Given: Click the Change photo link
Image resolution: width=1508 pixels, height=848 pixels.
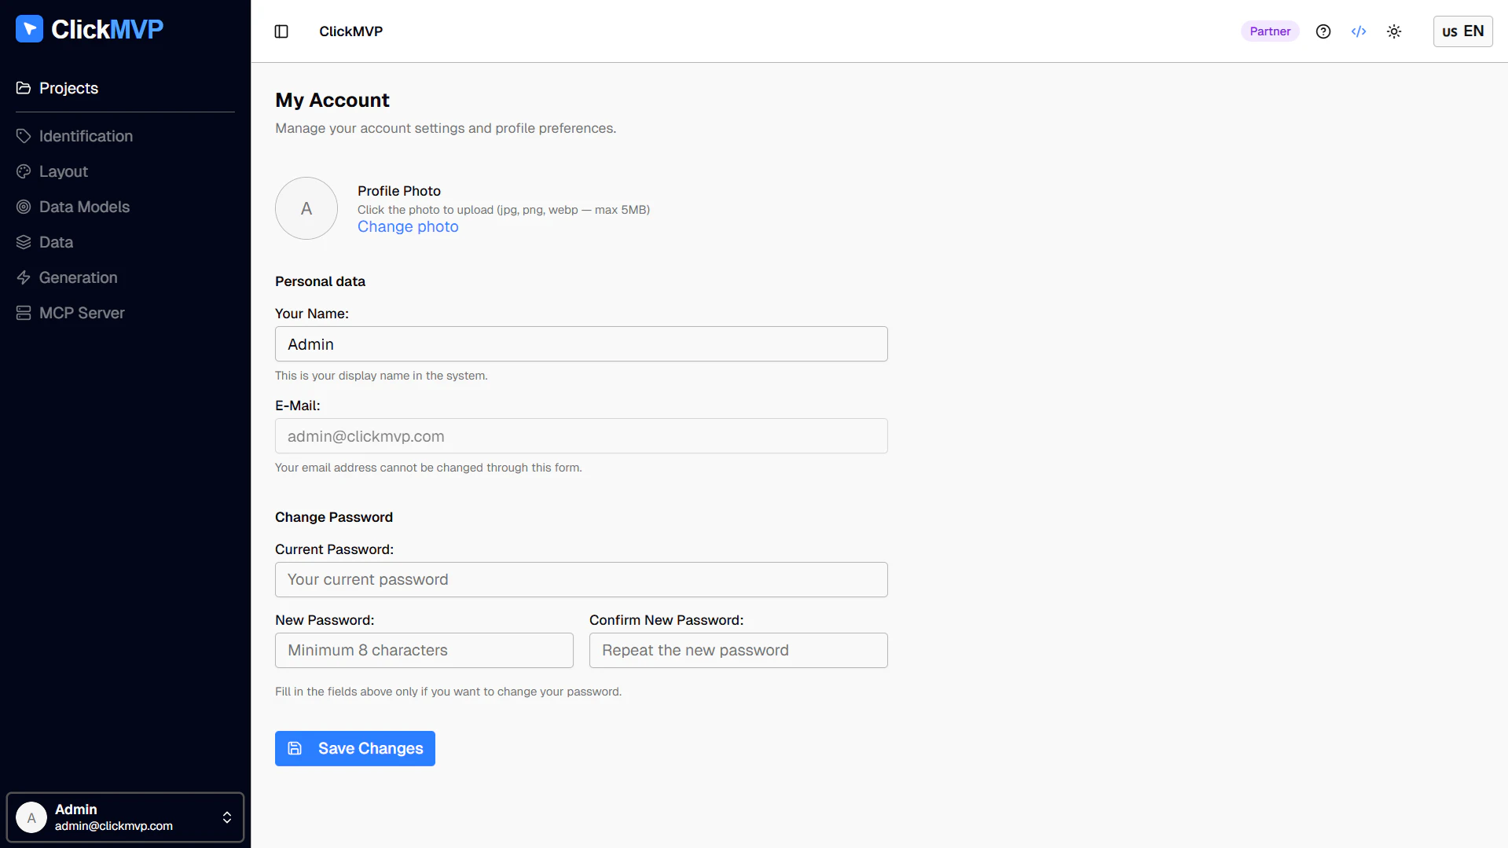Looking at the screenshot, I should tap(408, 226).
